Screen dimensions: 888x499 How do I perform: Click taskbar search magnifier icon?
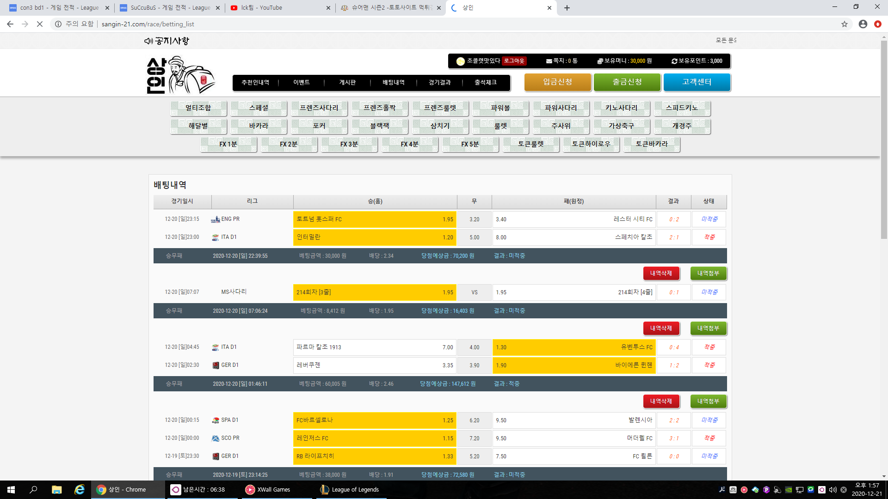[33, 490]
